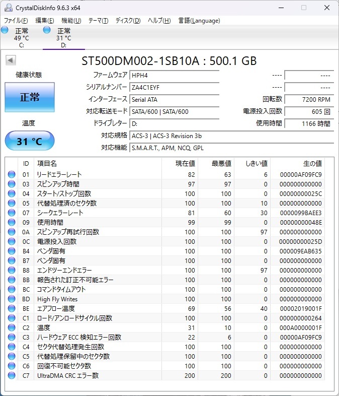Click status circle for ID C6 回復不可能セクタ数

pyautogui.click(x=12, y=366)
